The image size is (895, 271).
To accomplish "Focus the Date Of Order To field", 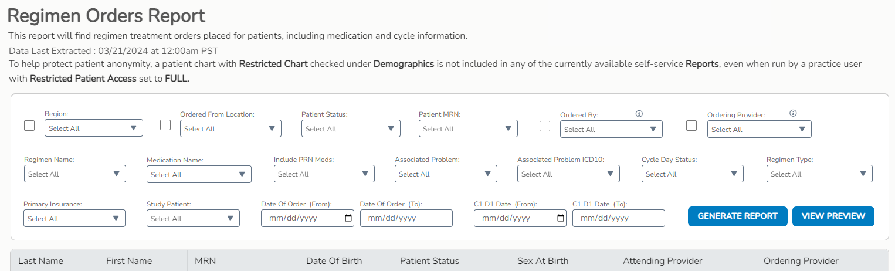I will [406, 218].
